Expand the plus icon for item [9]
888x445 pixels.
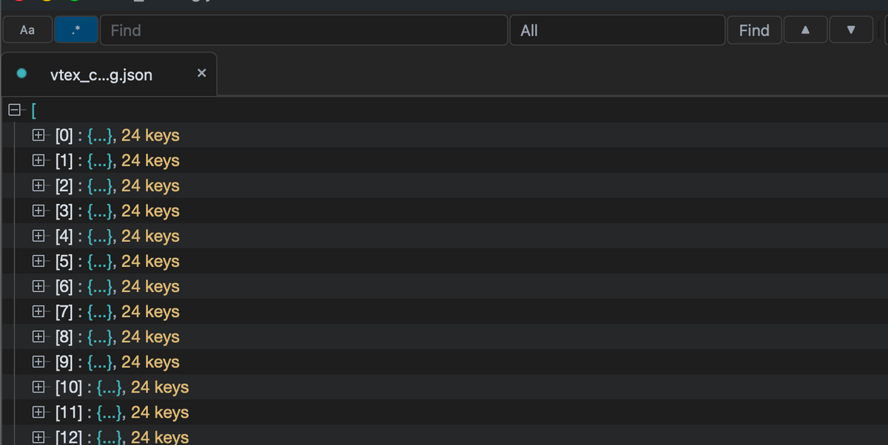38,362
